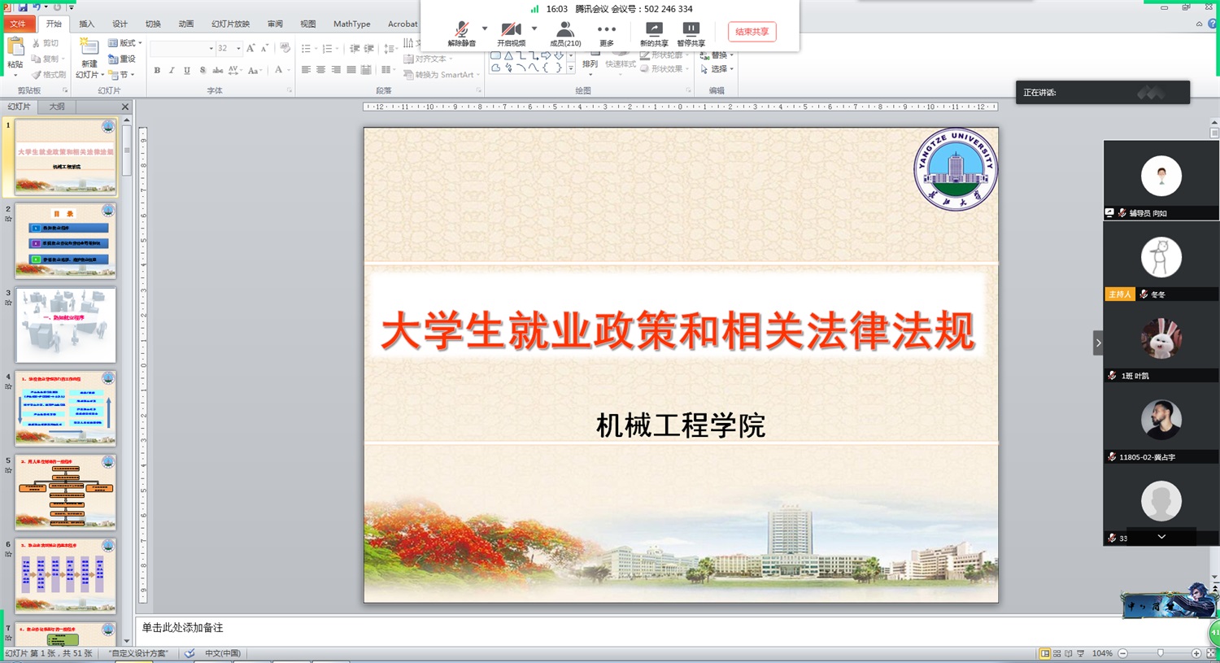Expand microphone options arrow beside mute
This screenshot has height=663, width=1220.
coord(485,28)
